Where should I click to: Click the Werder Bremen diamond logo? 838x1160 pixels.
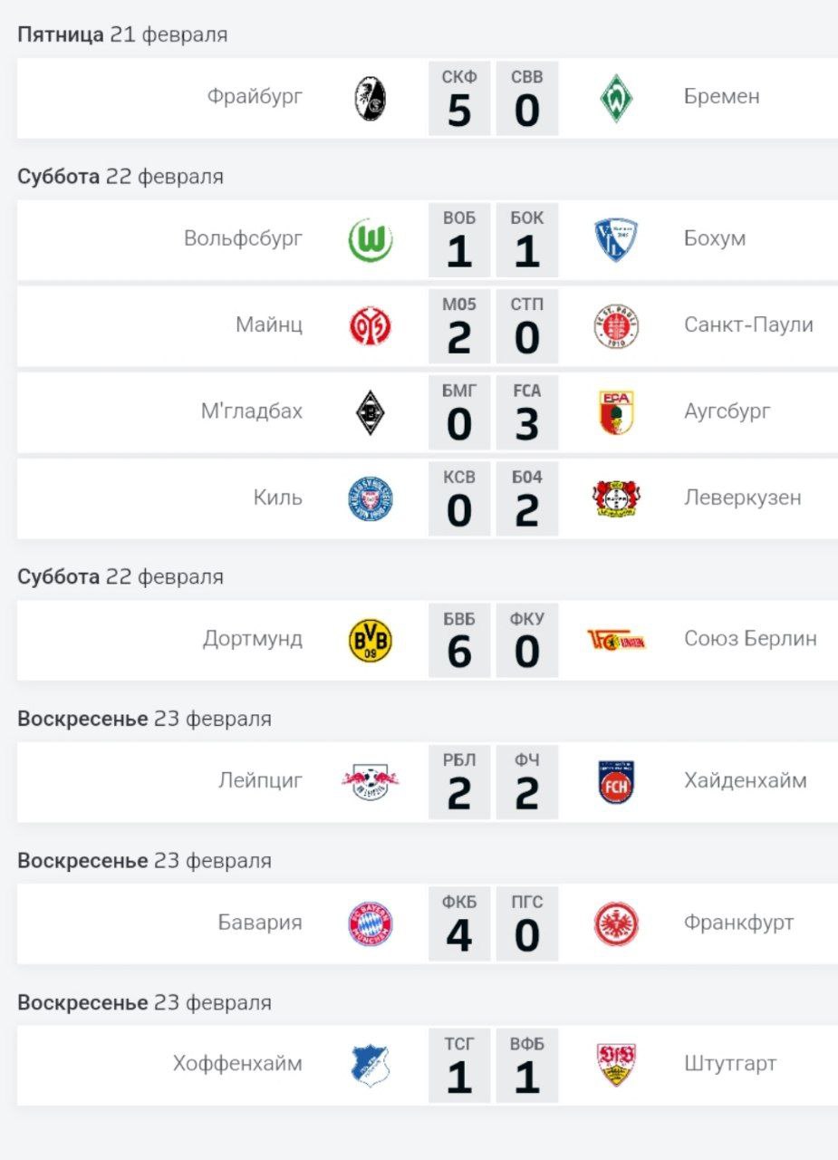(x=616, y=99)
